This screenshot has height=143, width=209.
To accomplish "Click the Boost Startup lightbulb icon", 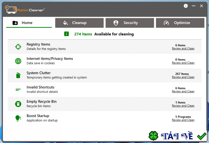I will point(18,118).
